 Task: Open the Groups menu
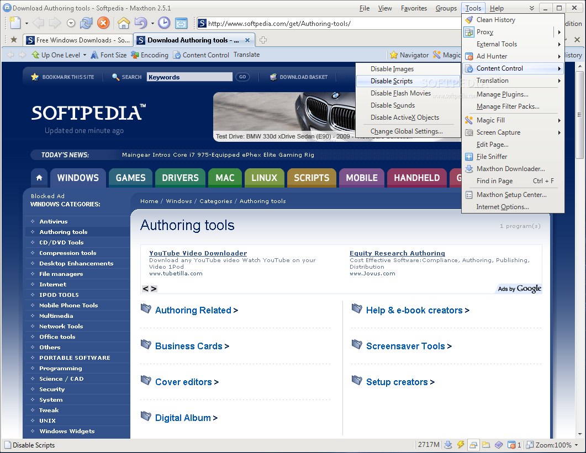click(x=446, y=8)
